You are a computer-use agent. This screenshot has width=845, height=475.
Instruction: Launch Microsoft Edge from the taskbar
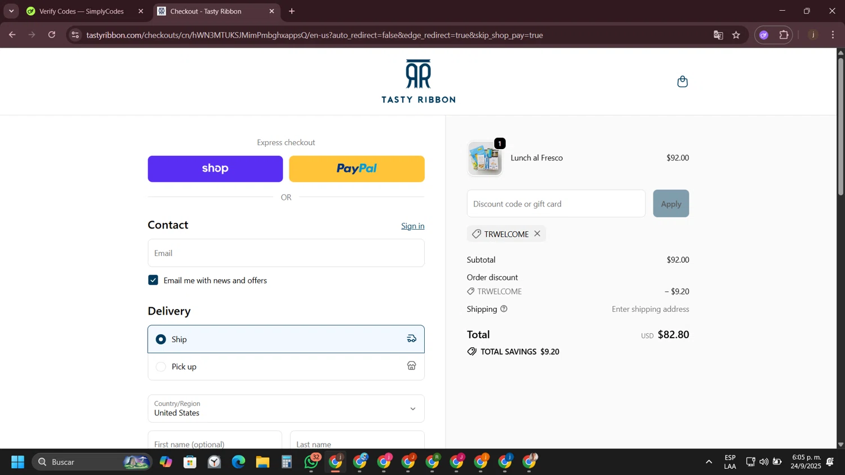(238, 462)
